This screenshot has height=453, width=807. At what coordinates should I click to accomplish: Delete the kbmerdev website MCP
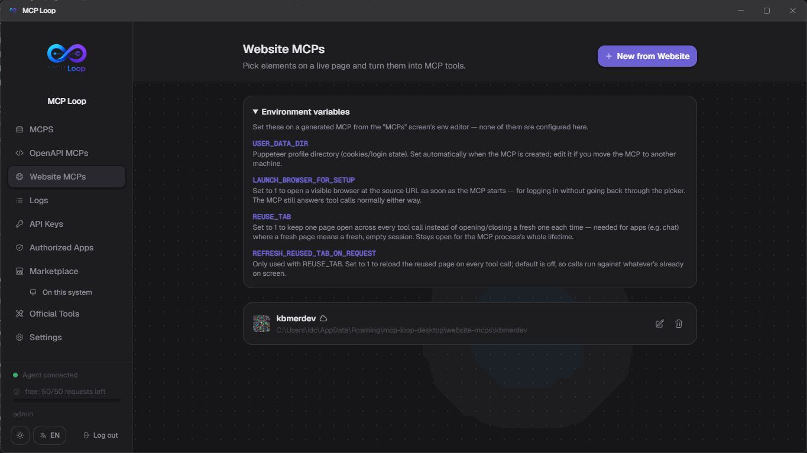point(679,324)
